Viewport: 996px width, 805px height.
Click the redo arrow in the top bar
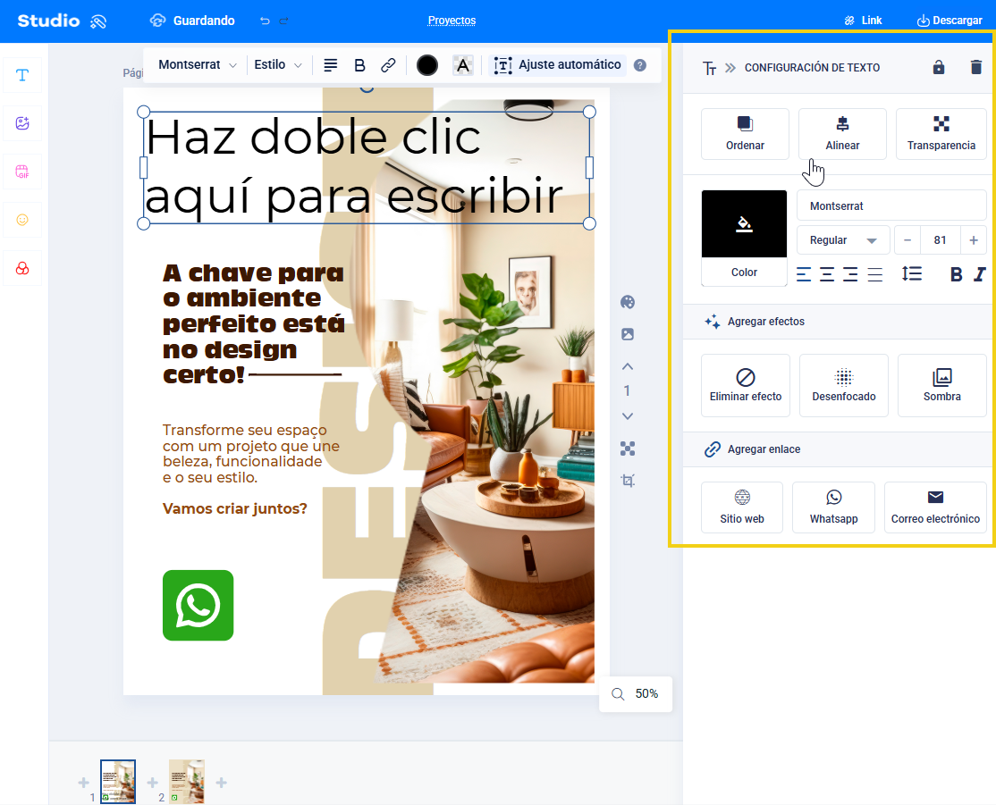[284, 21]
